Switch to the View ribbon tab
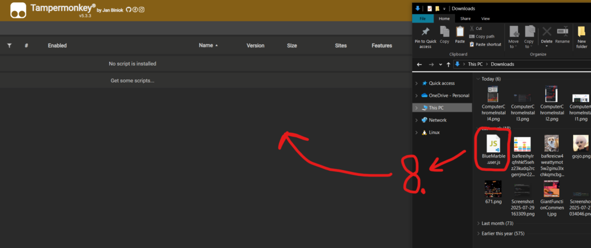591x248 pixels. coord(485,18)
